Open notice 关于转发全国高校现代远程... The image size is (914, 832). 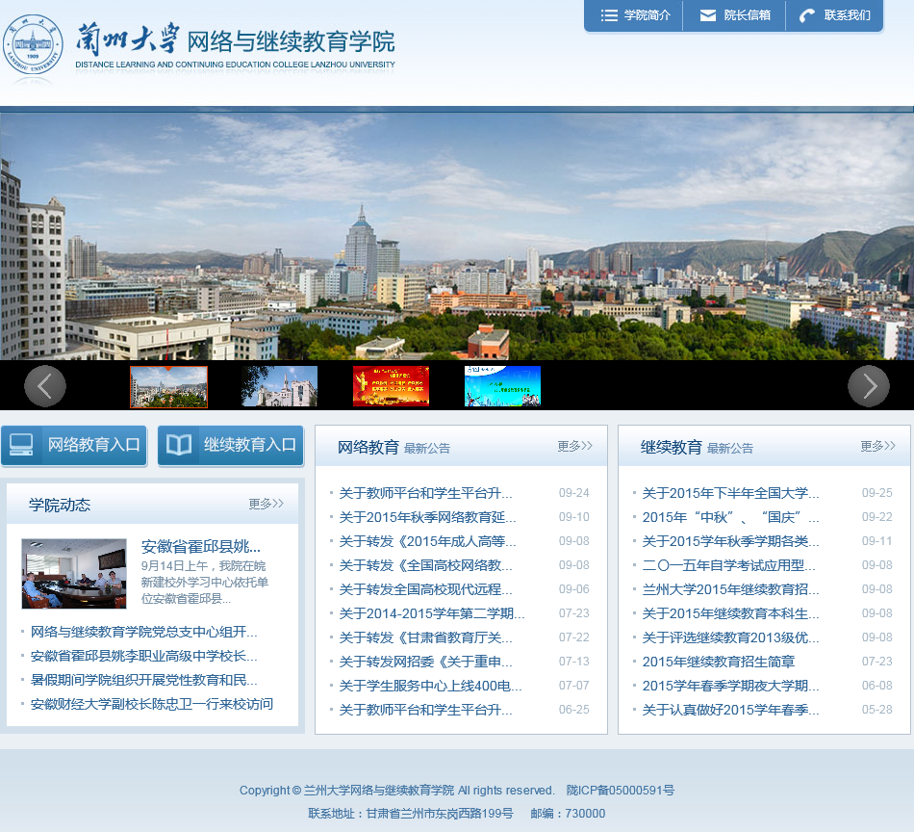(x=425, y=589)
